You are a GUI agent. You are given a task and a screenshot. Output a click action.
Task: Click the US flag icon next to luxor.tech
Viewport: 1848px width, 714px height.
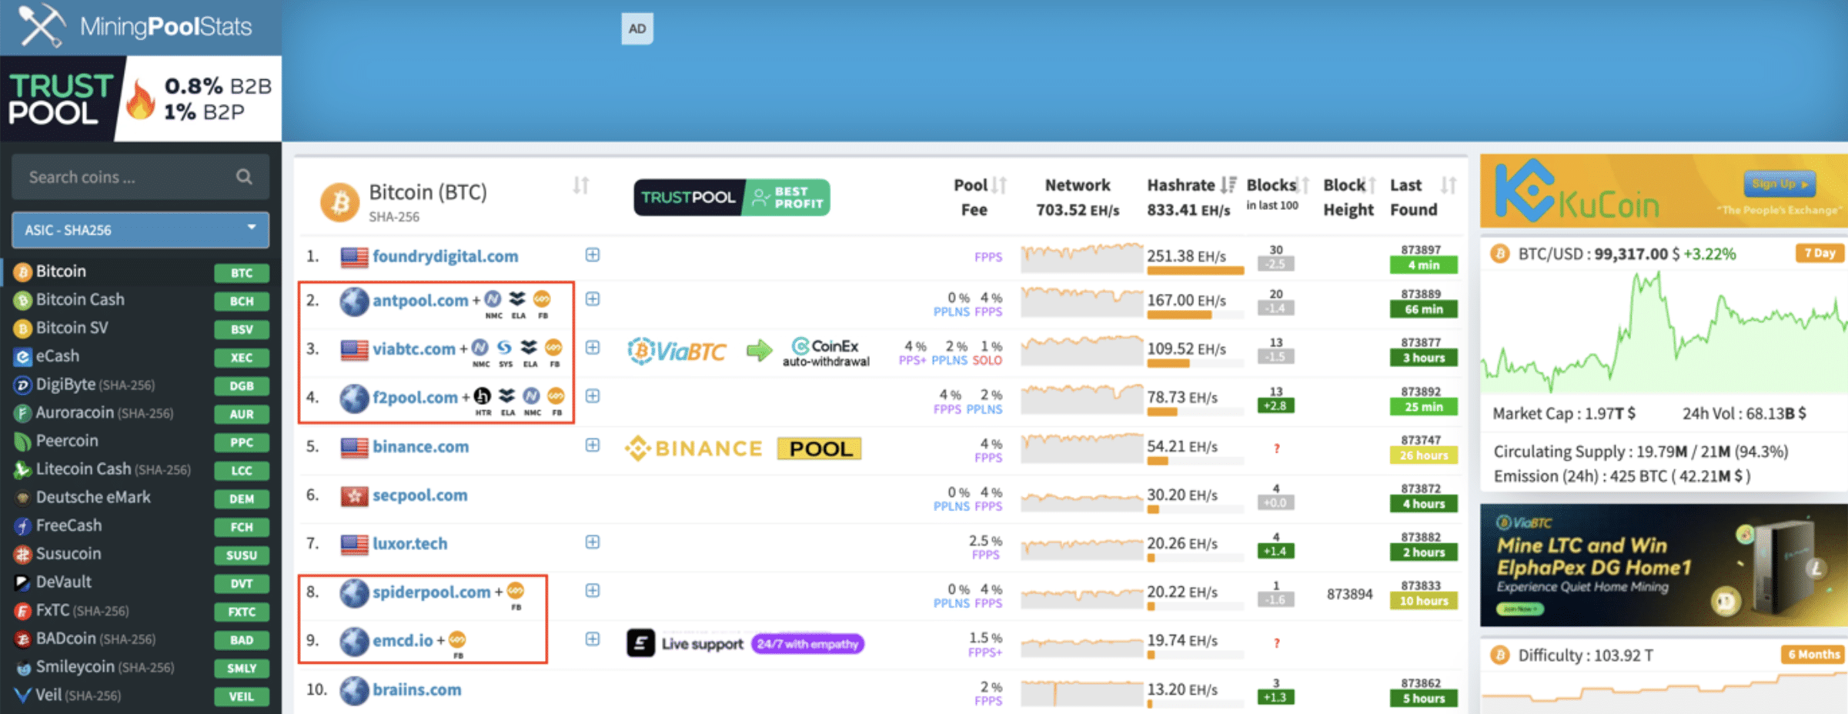pyautogui.click(x=354, y=545)
